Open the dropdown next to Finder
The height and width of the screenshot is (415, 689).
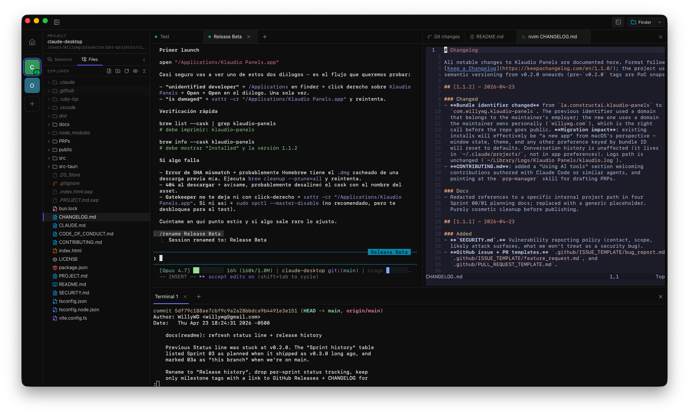point(659,22)
